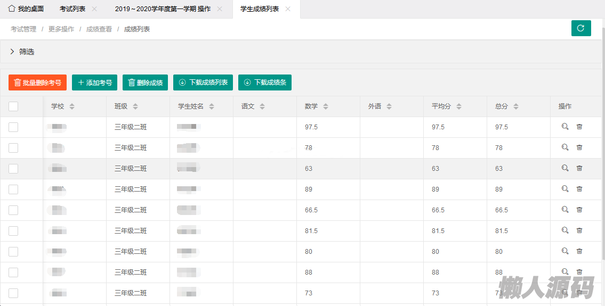
Task: Open magnifier icon for score 63 row
Action: coord(565,168)
